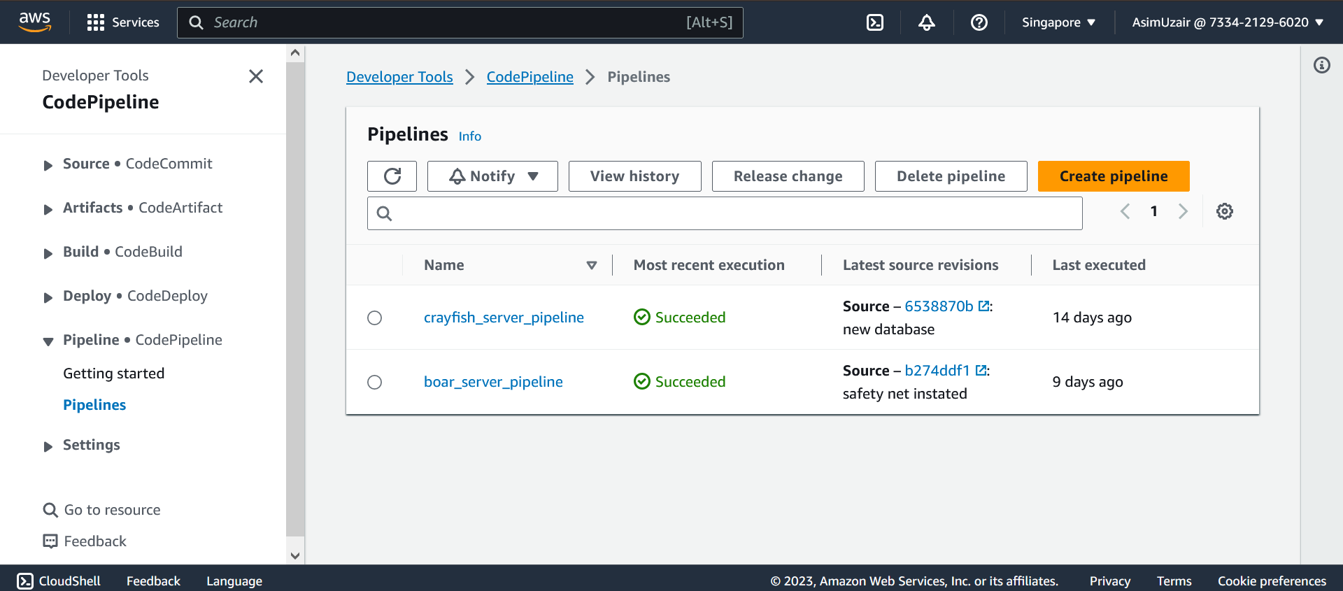Expand the Settings section
Viewport: 1343px width, 591px height.
pyautogui.click(x=48, y=446)
